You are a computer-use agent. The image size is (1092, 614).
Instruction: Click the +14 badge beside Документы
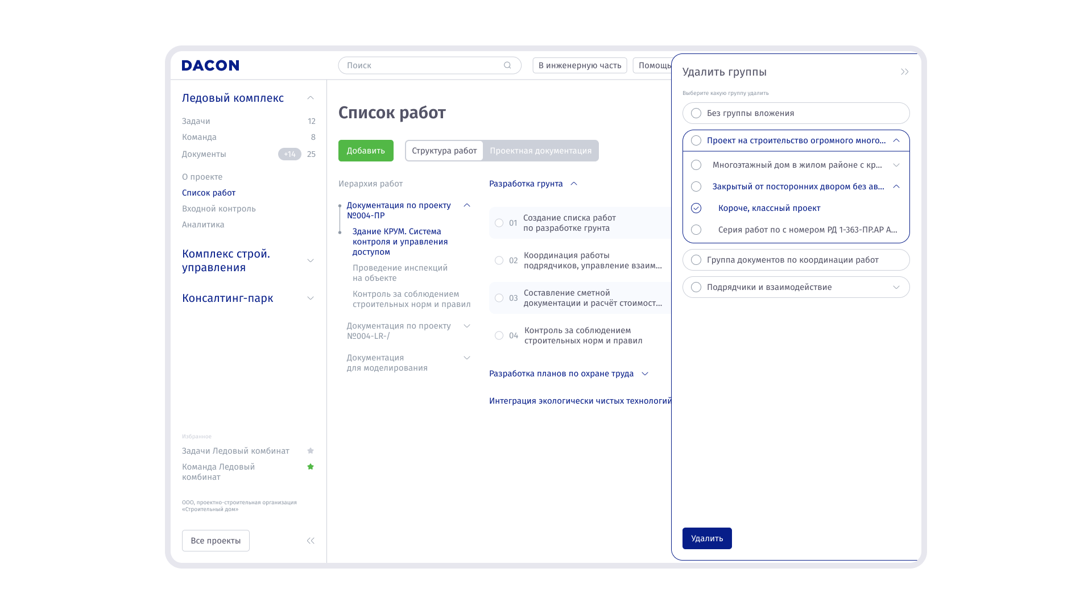[289, 154]
